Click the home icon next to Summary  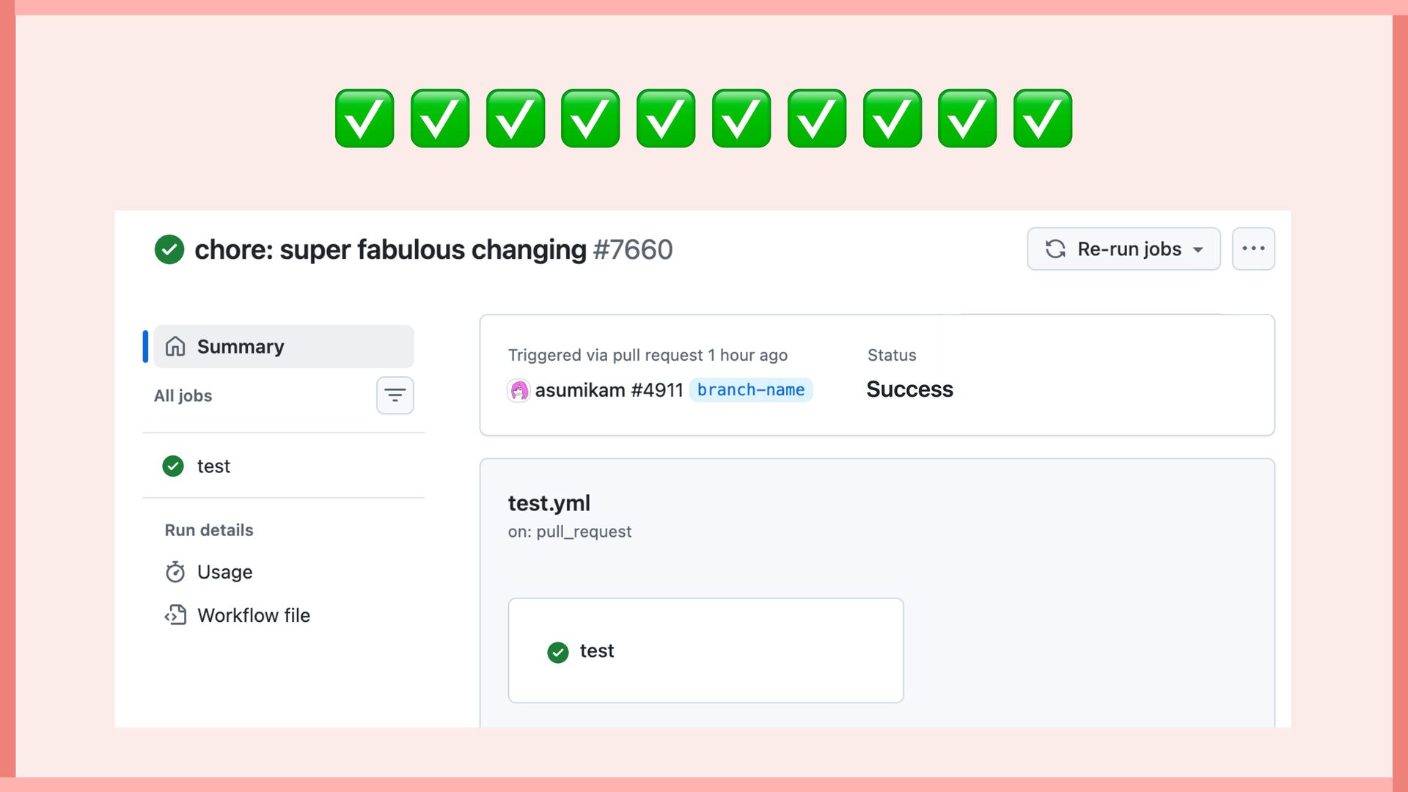coord(175,346)
